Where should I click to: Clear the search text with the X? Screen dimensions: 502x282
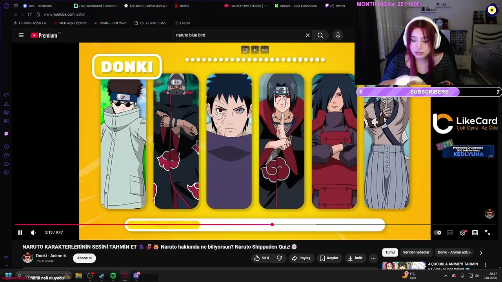pyautogui.click(x=308, y=35)
